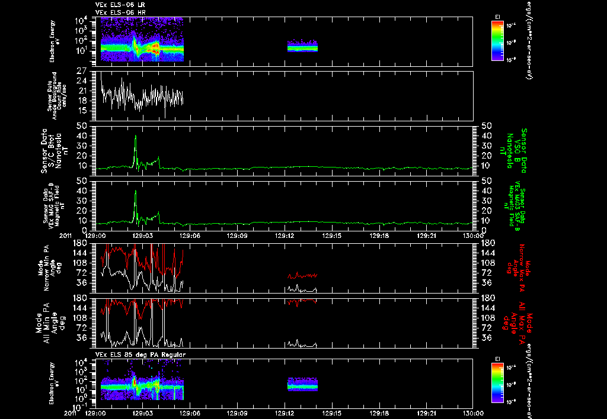This screenshot has width=607, height=419.
Task: Click '129:00' on the middle time axis
Action: (95, 236)
